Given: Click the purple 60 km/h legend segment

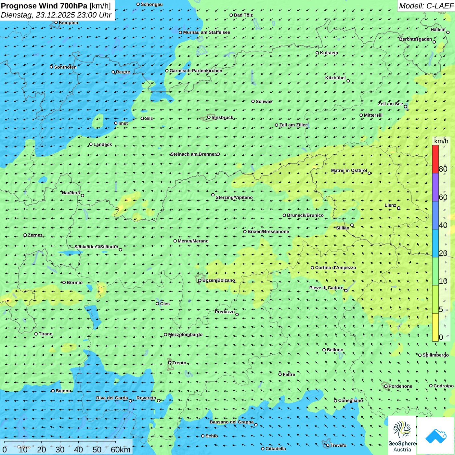Looking at the screenshot, I should coord(435,187).
